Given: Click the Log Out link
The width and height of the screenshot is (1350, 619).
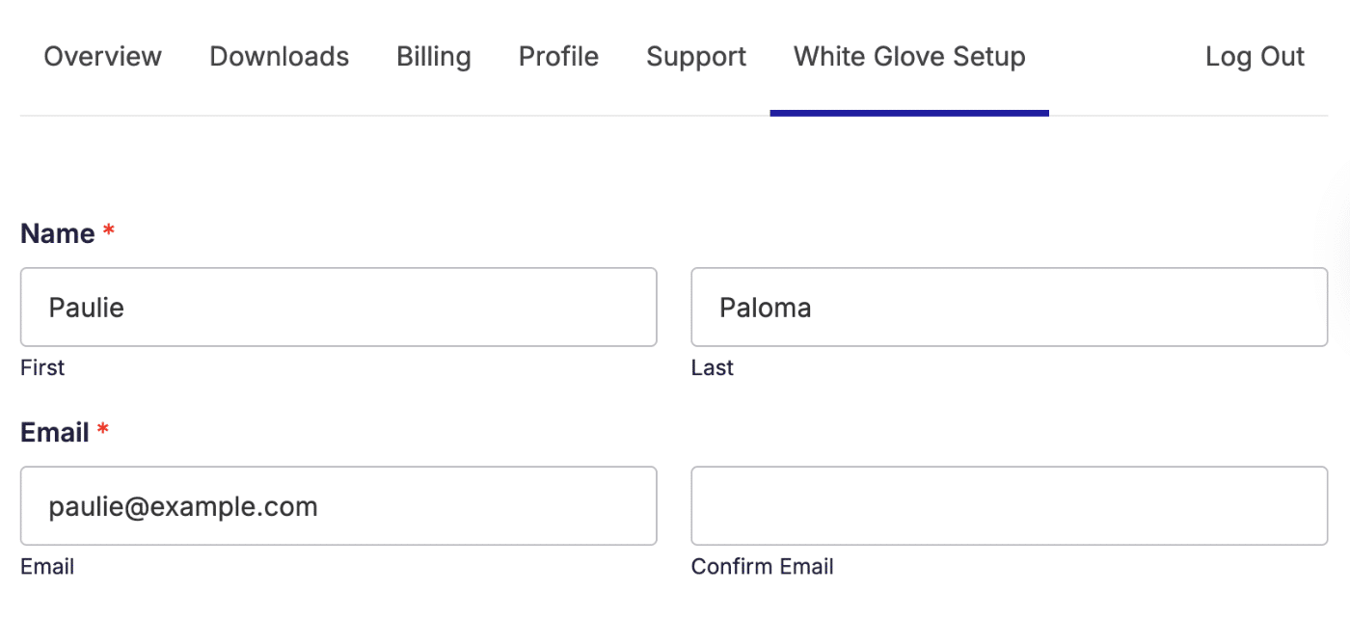Looking at the screenshot, I should (x=1255, y=57).
